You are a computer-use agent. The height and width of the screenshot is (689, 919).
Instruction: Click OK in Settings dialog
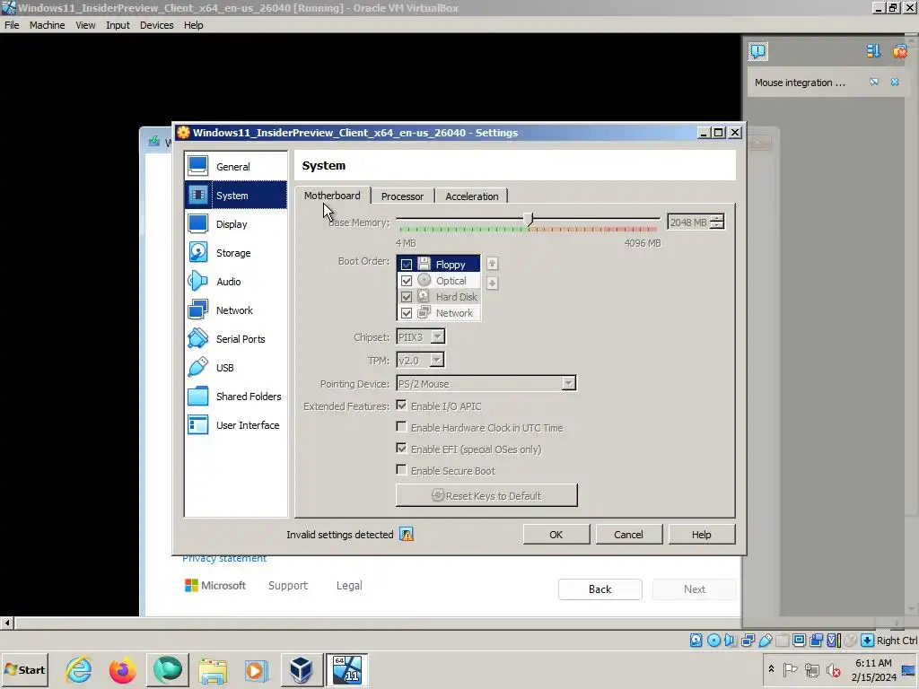pyautogui.click(x=556, y=535)
